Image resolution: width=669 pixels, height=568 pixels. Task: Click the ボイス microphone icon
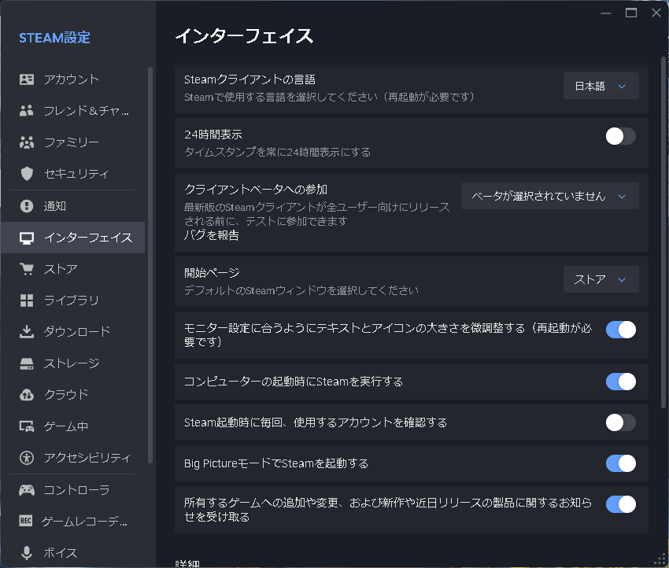27,552
